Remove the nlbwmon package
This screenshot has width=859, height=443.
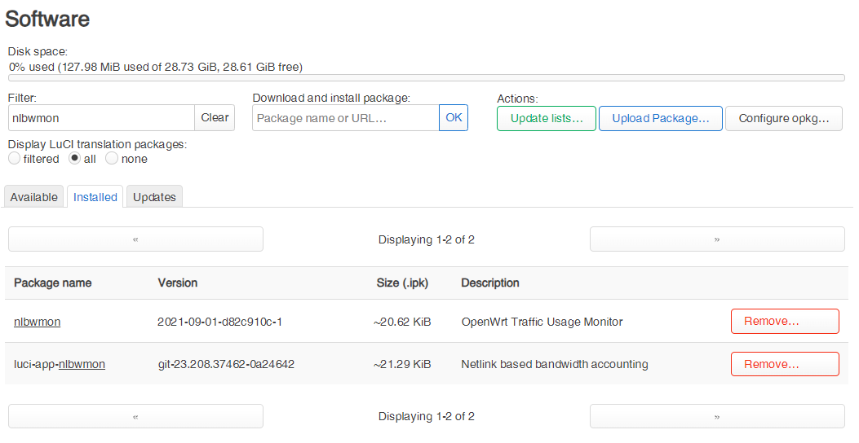coord(785,321)
